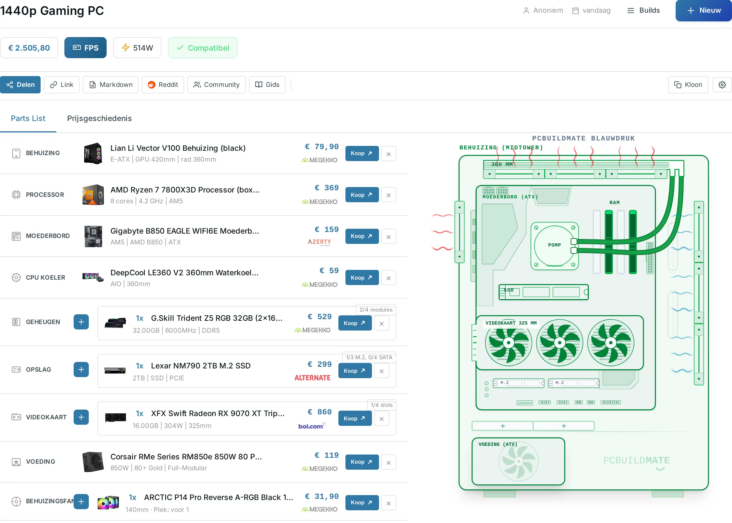Open the Builds menu
The width and height of the screenshot is (732, 523).
[x=643, y=10]
